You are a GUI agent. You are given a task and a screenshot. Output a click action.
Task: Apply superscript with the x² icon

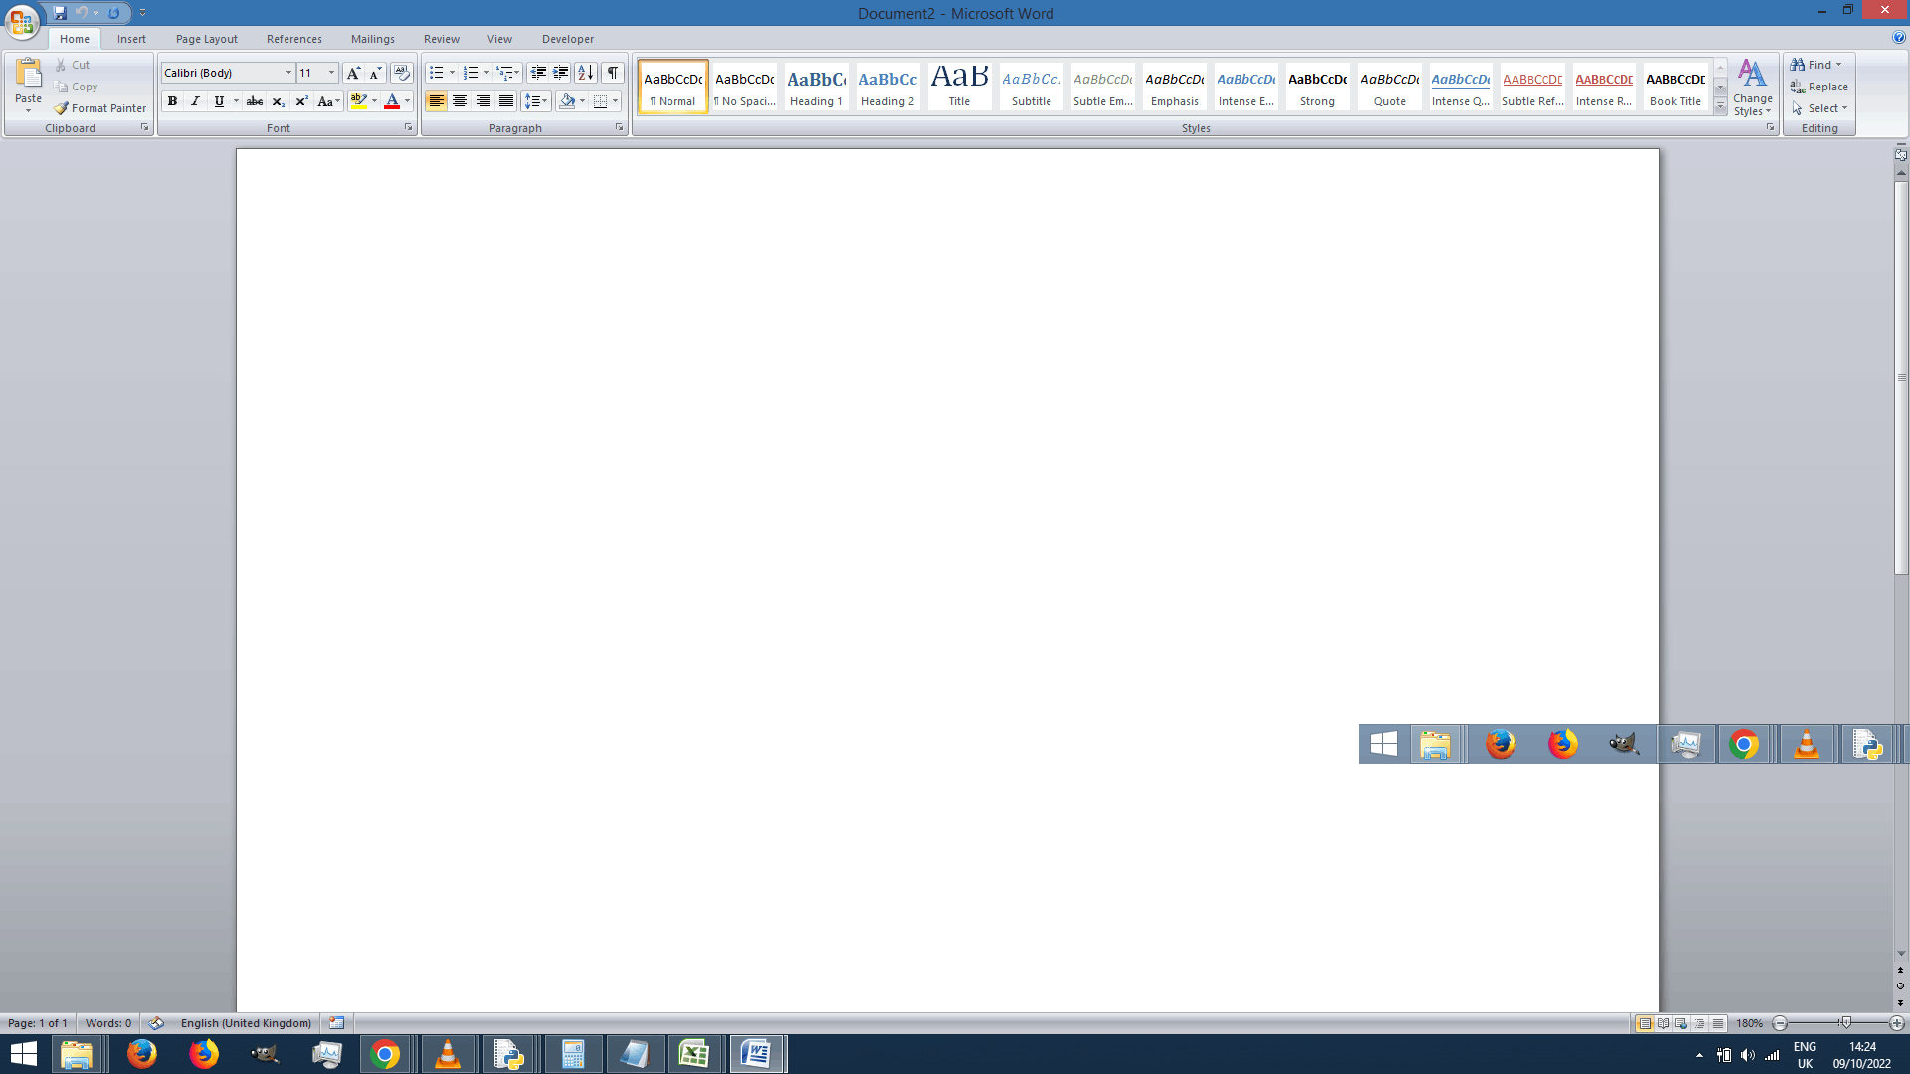[301, 101]
